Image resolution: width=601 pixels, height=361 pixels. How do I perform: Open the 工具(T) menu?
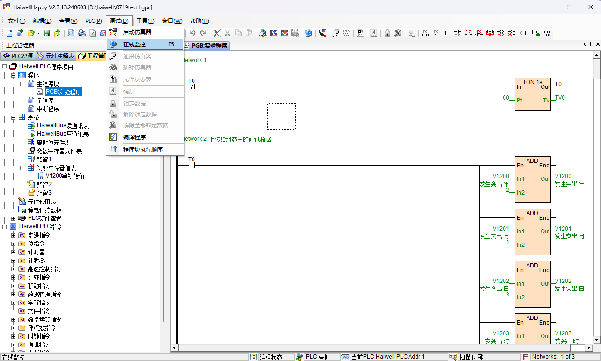pyautogui.click(x=145, y=21)
